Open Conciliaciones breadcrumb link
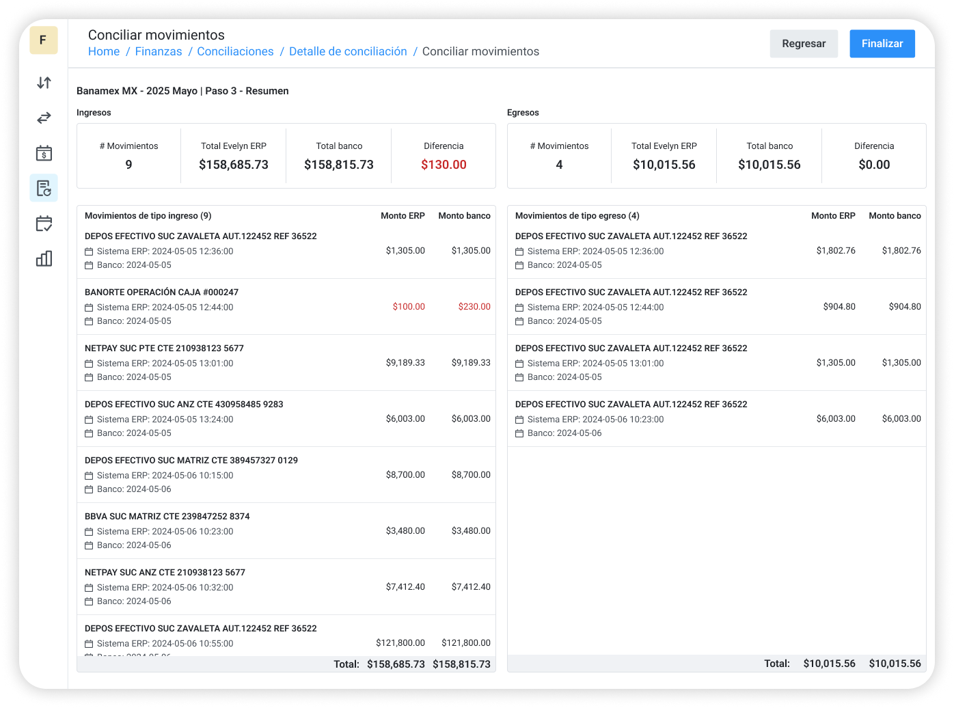The width and height of the screenshot is (954, 708). click(x=235, y=52)
